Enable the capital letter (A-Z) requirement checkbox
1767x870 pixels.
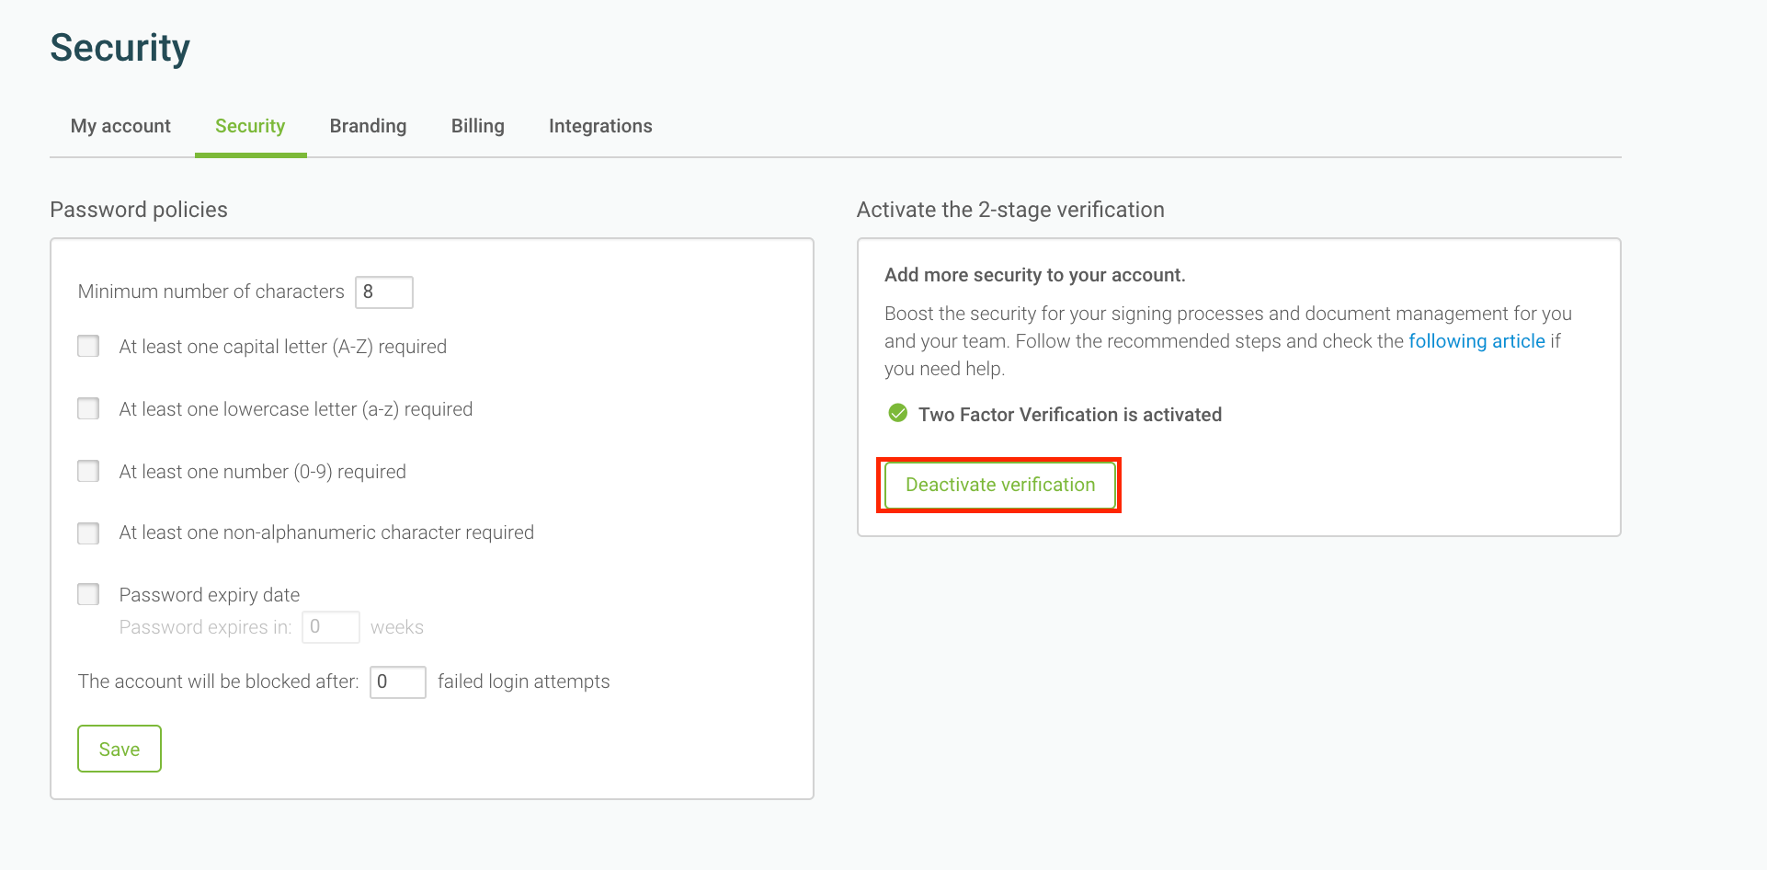tap(88, 347)
